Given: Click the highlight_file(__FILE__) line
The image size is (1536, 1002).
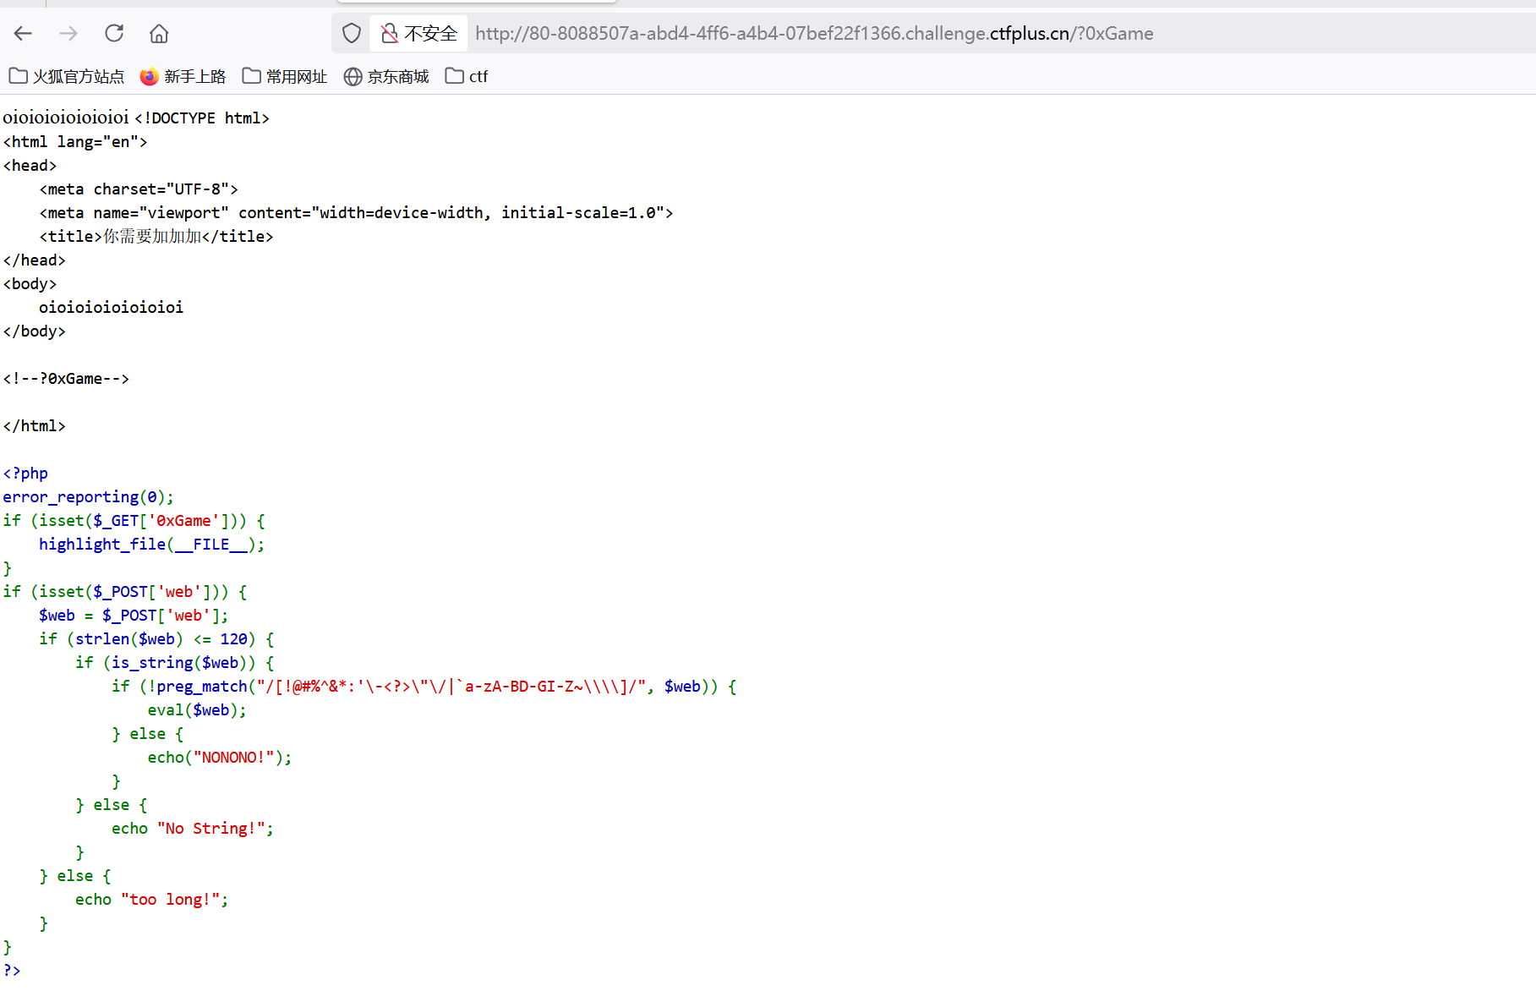Looking at the screenshot, I should click(151, 545).
